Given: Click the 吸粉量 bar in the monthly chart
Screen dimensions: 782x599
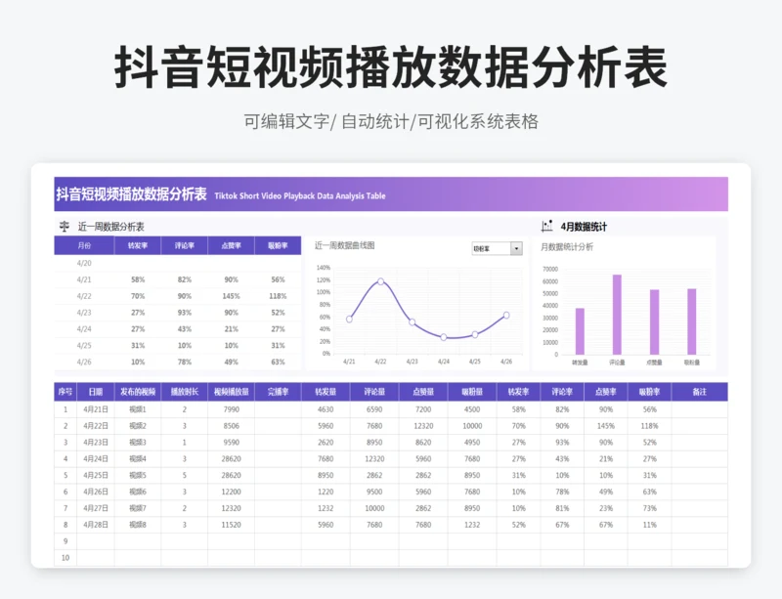Looking at the screenshot, I should pos(692,321).
